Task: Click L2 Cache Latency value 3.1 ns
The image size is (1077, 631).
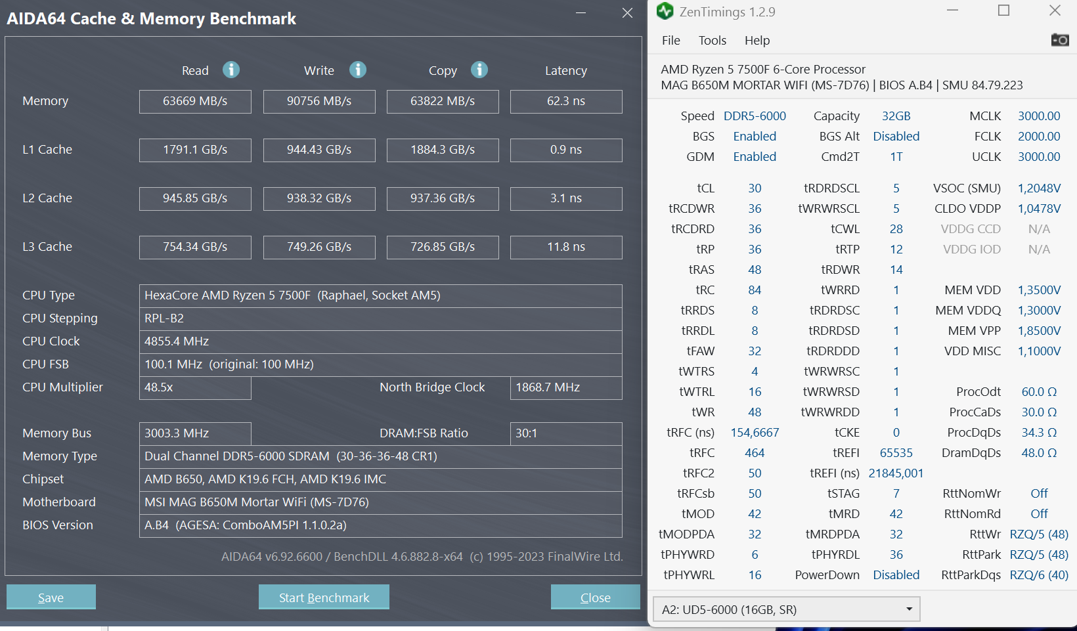Action: tap(566, 199)
